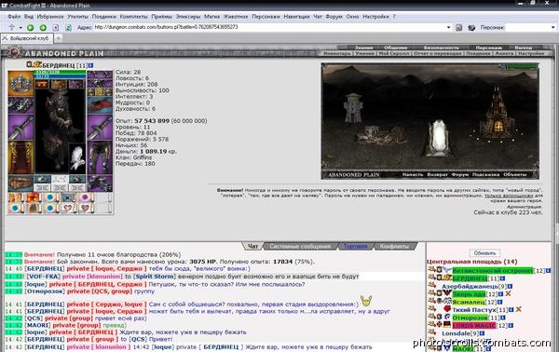
Task: Click the Напасть map link
Action: 412,174
